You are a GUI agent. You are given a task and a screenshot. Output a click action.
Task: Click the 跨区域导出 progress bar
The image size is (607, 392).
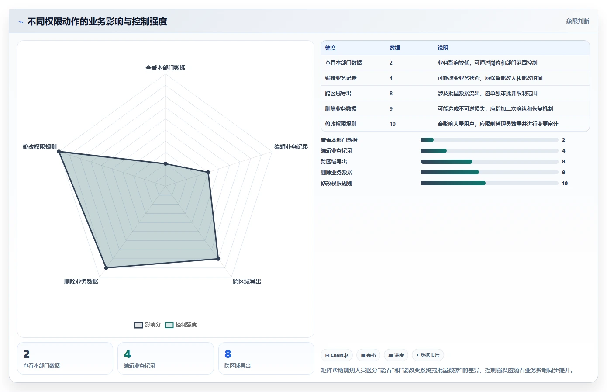pos(489,162)
